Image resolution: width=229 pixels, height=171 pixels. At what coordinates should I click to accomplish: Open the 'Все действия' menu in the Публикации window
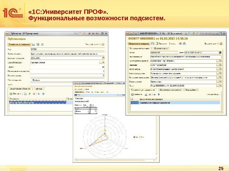[93, 44]
